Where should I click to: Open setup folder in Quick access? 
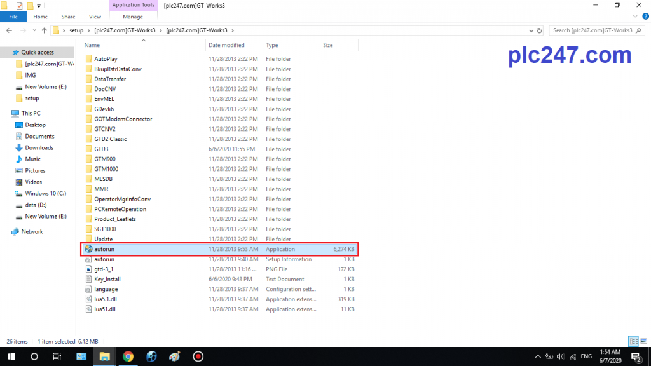pyautogui.click(x=32, y=98)
